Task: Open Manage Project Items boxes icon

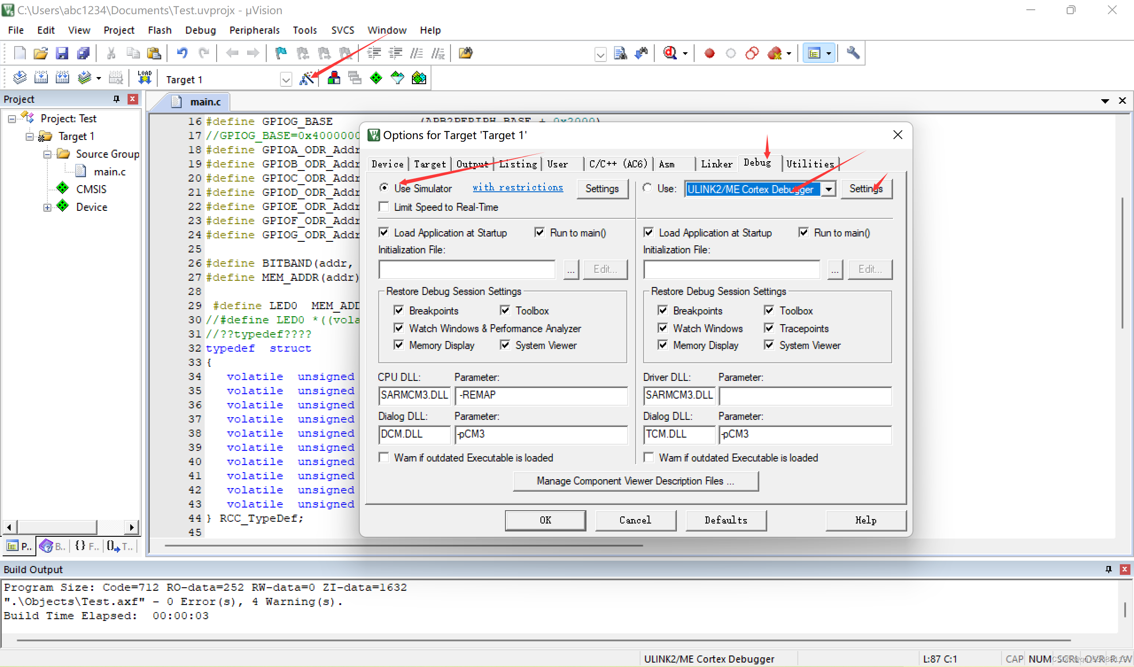Action: click(x=334, y=78)
